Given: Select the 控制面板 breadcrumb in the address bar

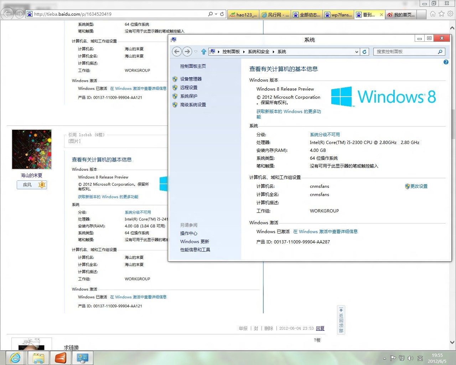Looking at the screenshot, I should [x=231, y=52].
